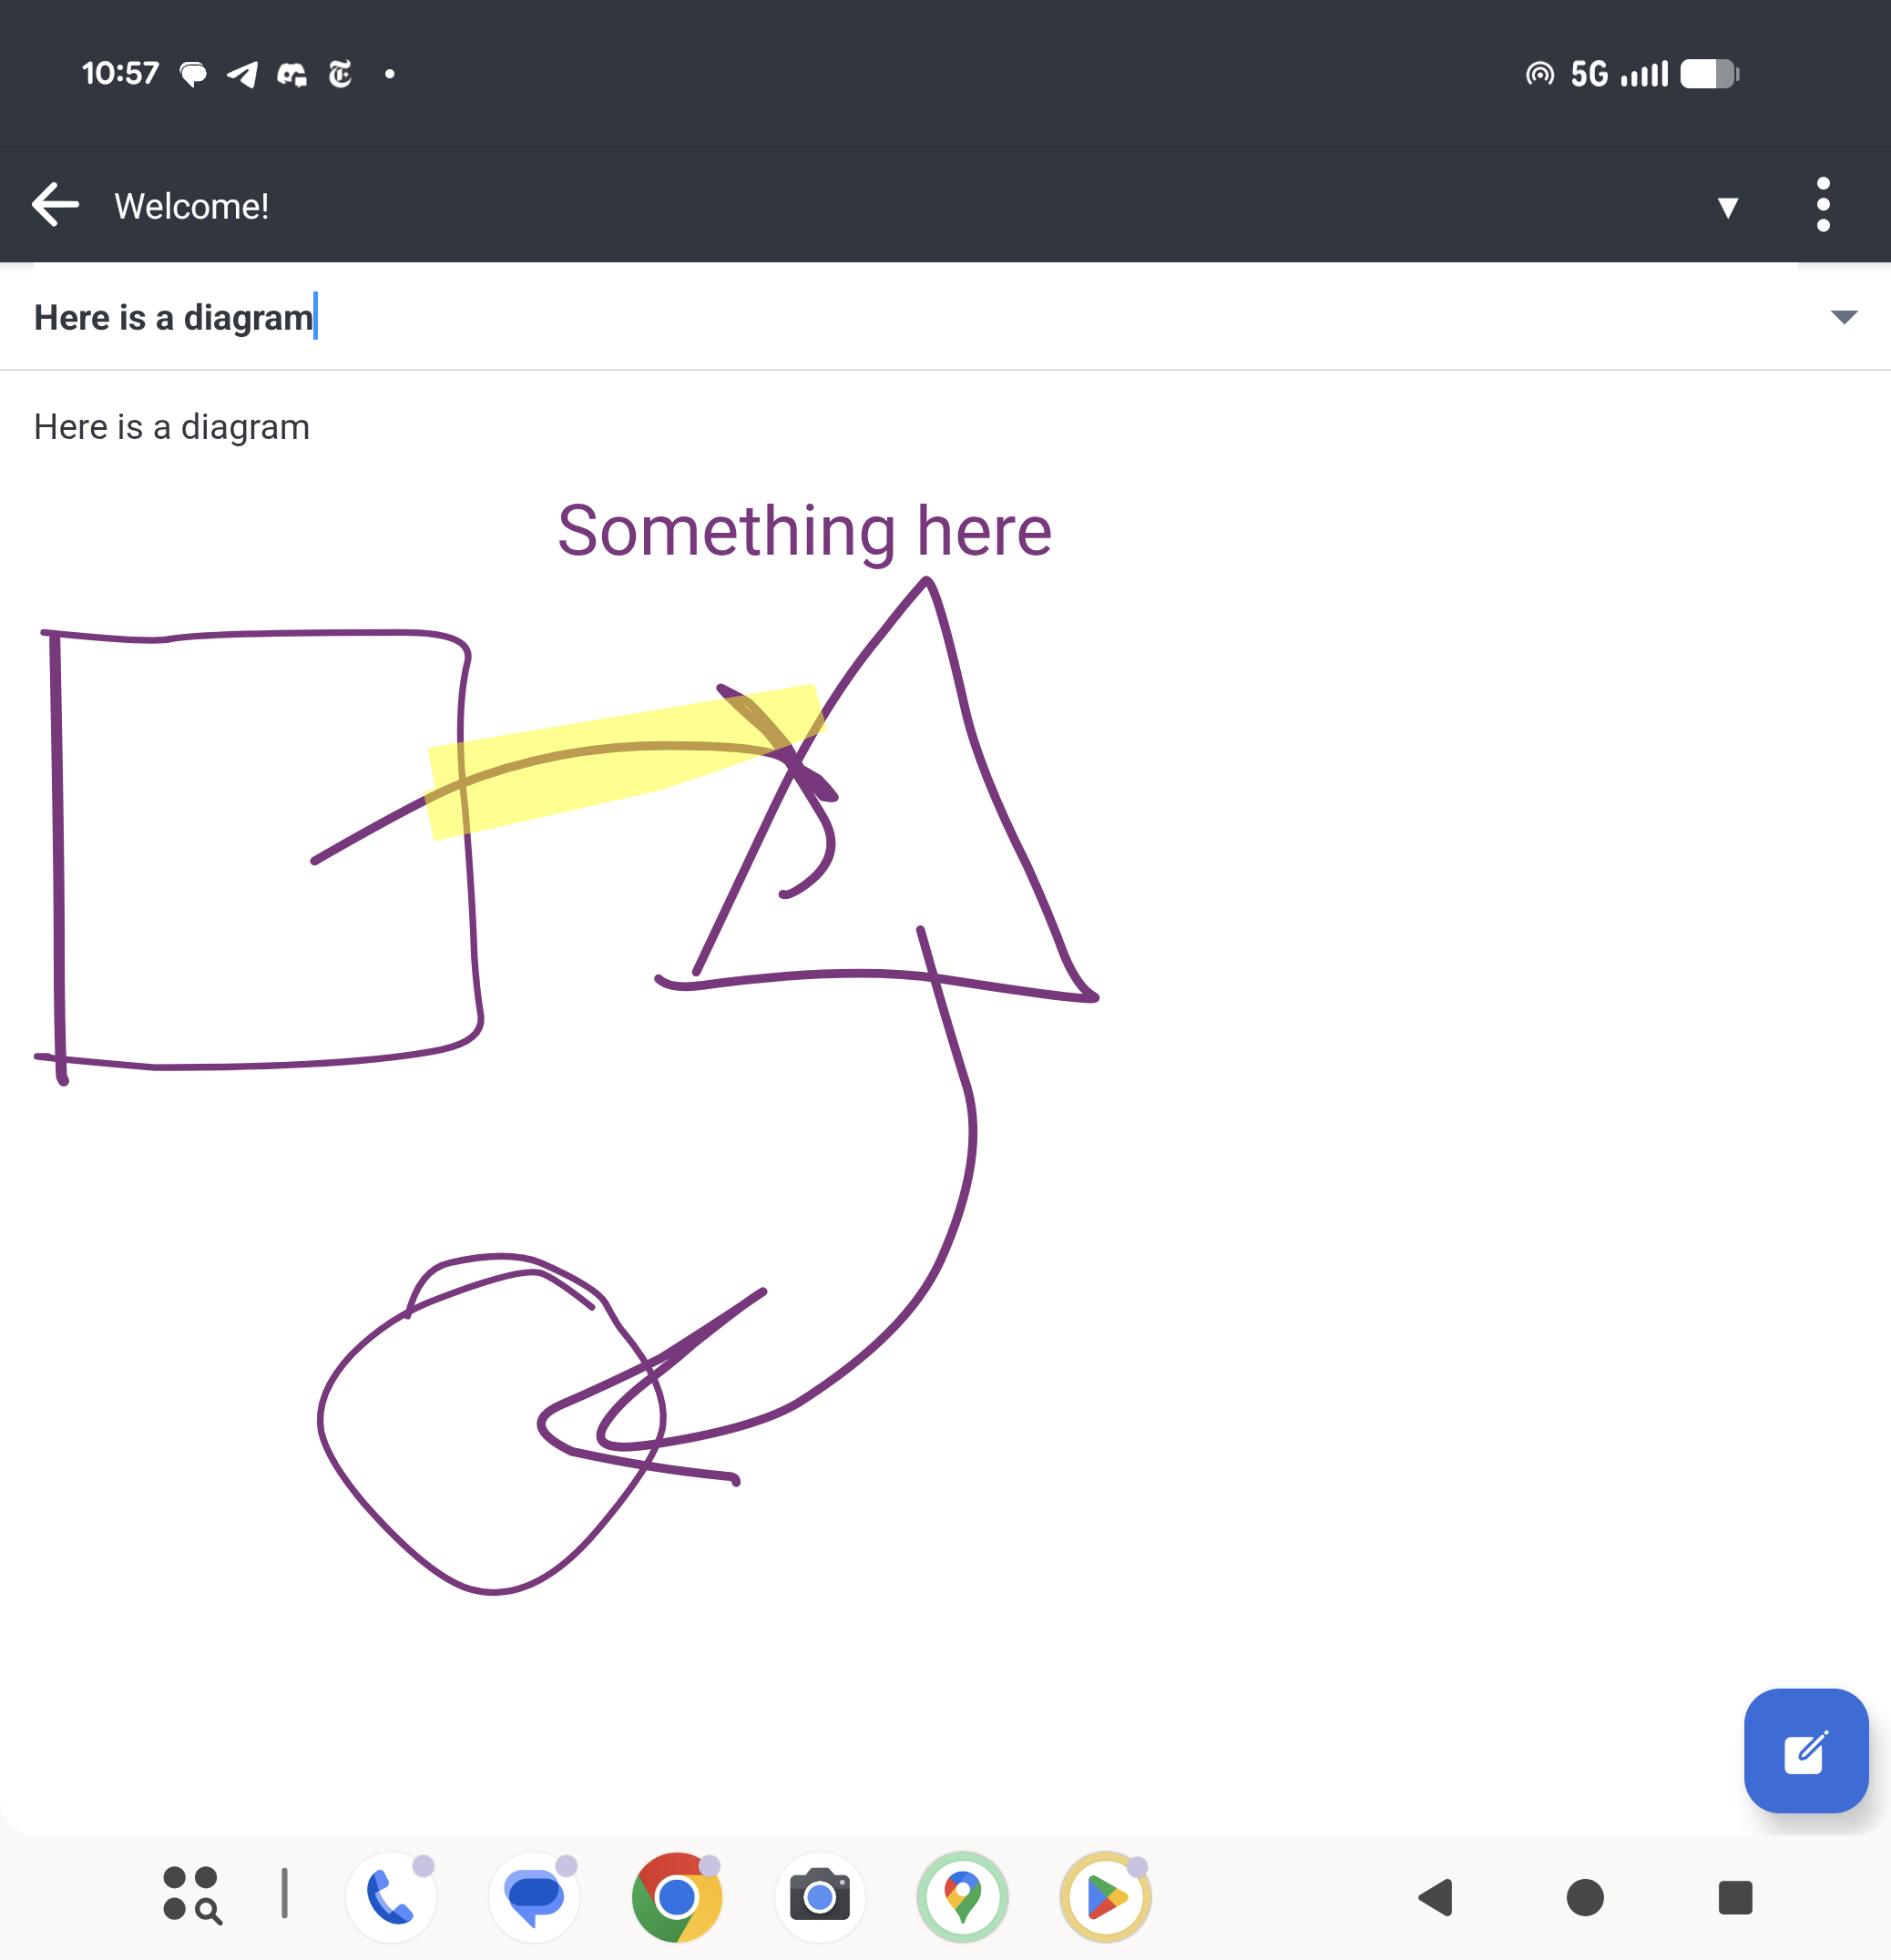Expand the note title row chevron
Image resolution: width=1891 pixels, height=1960 pixels.
click(1843, 317)
